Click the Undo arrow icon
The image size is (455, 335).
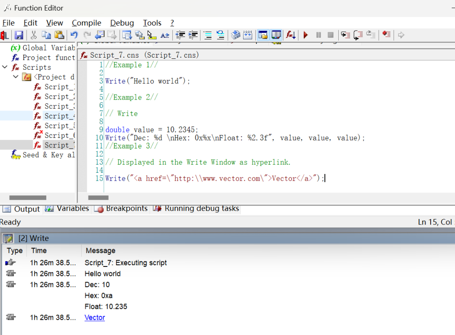pos(74,35)
